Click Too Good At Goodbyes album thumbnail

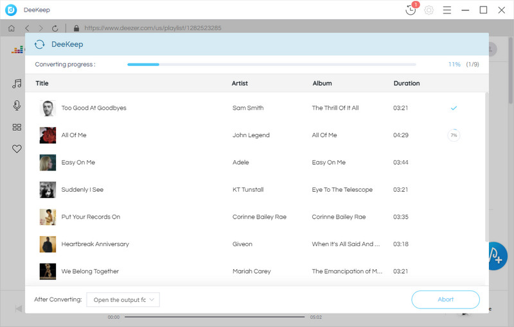click(x=48, y=108)
